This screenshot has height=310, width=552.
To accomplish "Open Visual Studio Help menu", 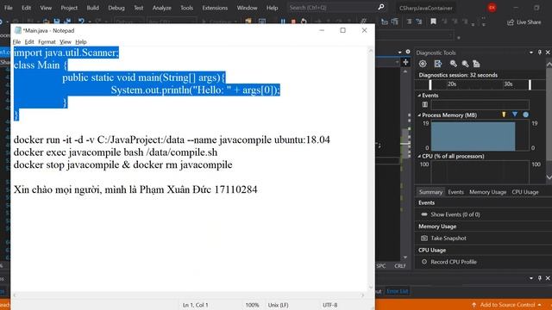I will 272,8.
